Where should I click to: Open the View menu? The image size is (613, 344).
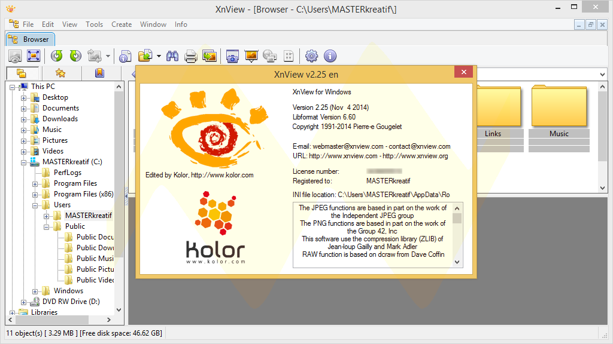click(69, 24)
